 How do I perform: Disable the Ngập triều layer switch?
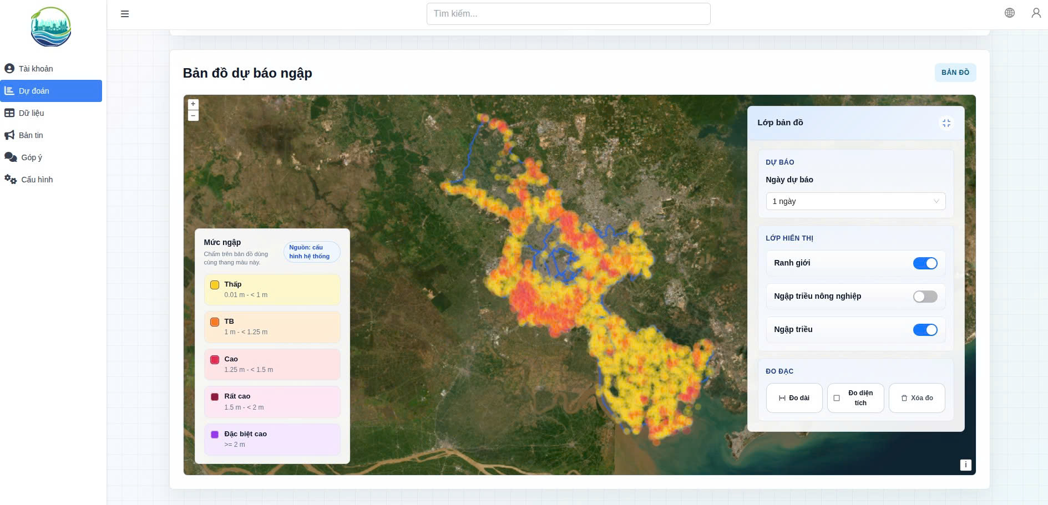(925, 330)
